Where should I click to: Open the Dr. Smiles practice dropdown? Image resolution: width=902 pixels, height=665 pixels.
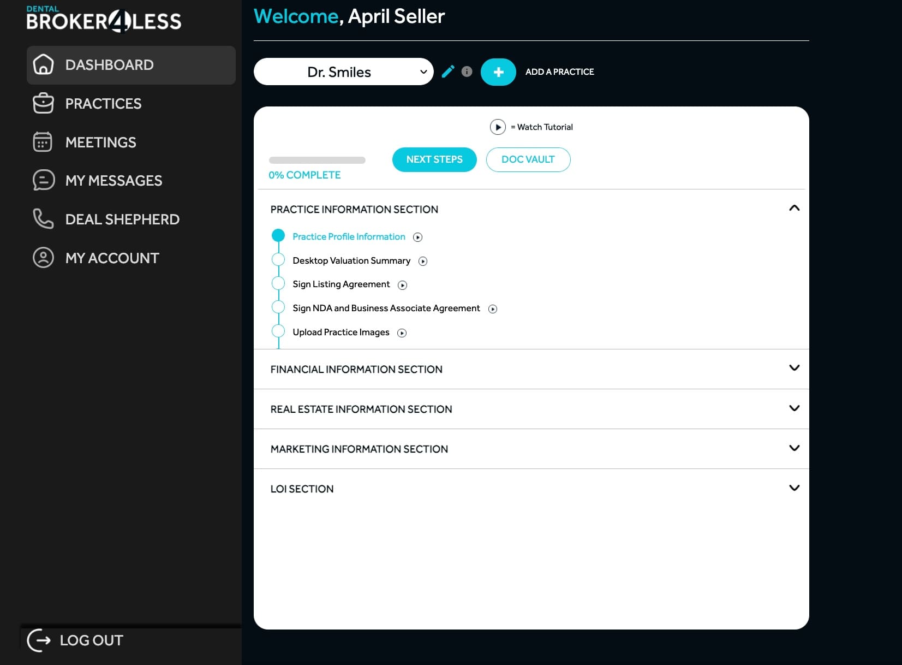[344, 72]
